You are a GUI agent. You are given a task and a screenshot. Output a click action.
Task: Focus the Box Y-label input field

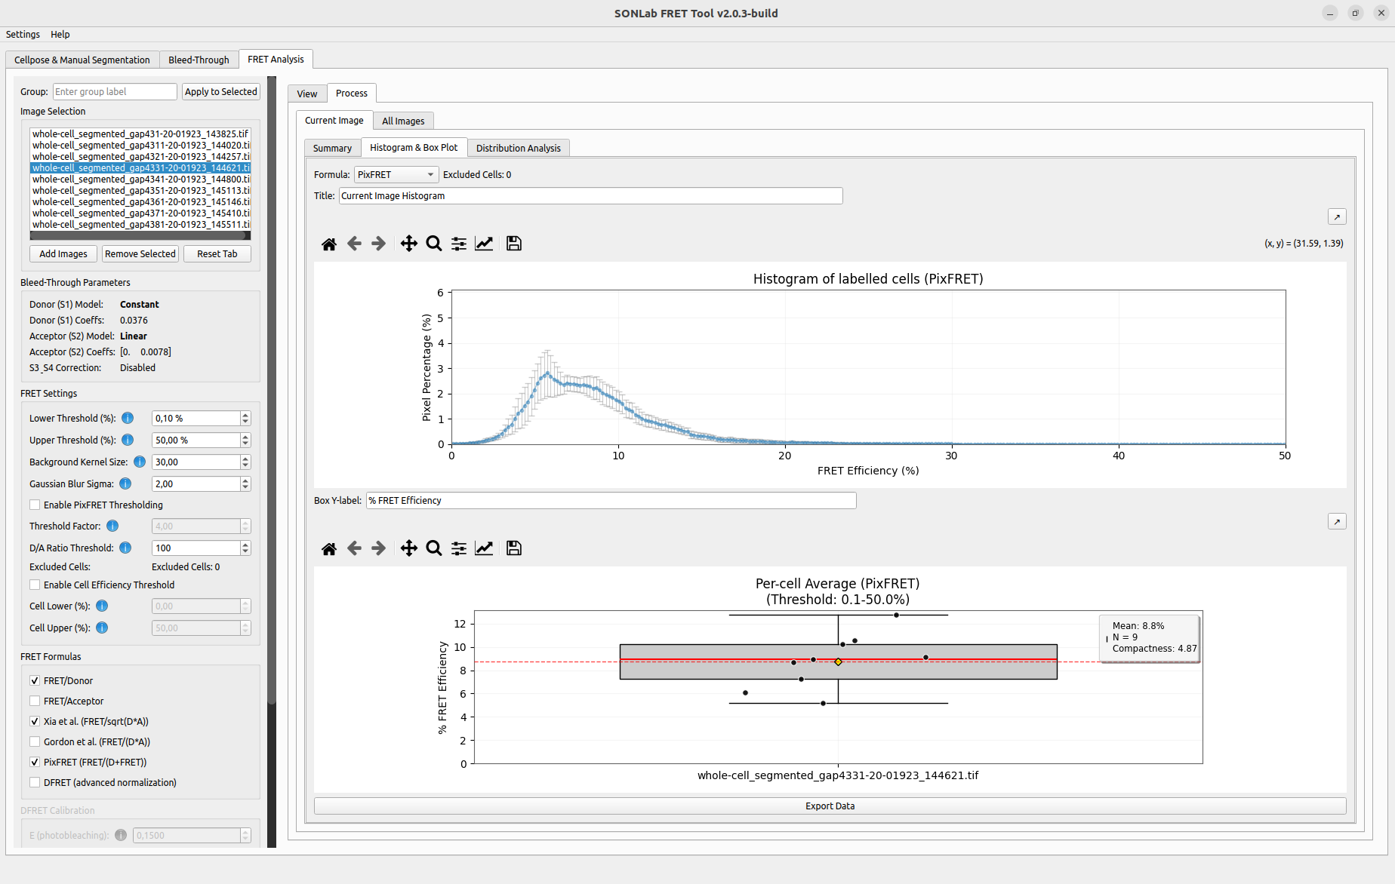(x=611, y=500)
